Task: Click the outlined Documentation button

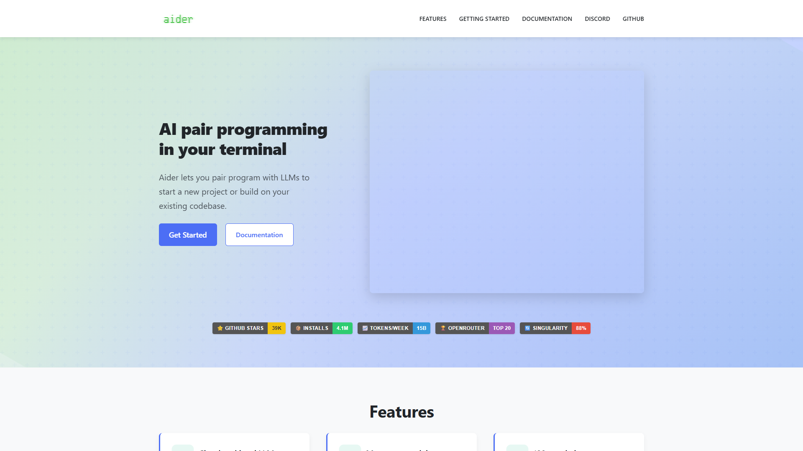Action: click(259, 235)
